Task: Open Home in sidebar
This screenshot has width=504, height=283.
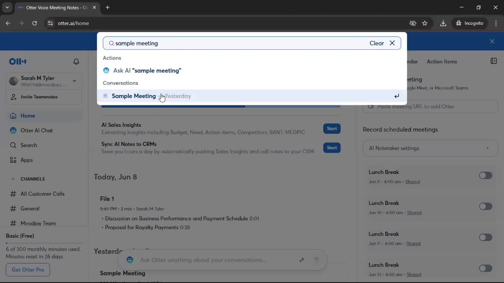Action: [44, 116]
